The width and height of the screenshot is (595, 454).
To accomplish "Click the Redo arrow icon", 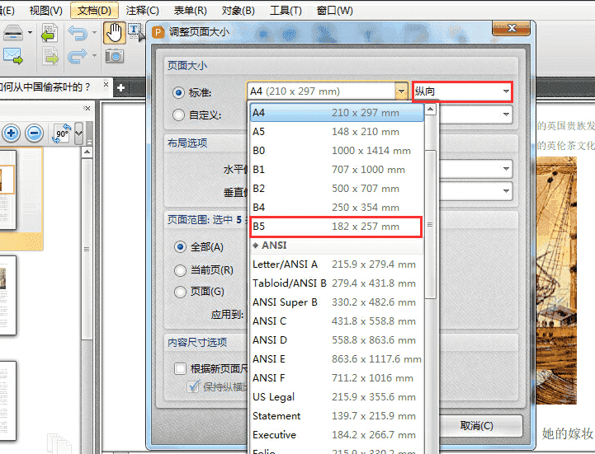I will [x=78, y=56].
